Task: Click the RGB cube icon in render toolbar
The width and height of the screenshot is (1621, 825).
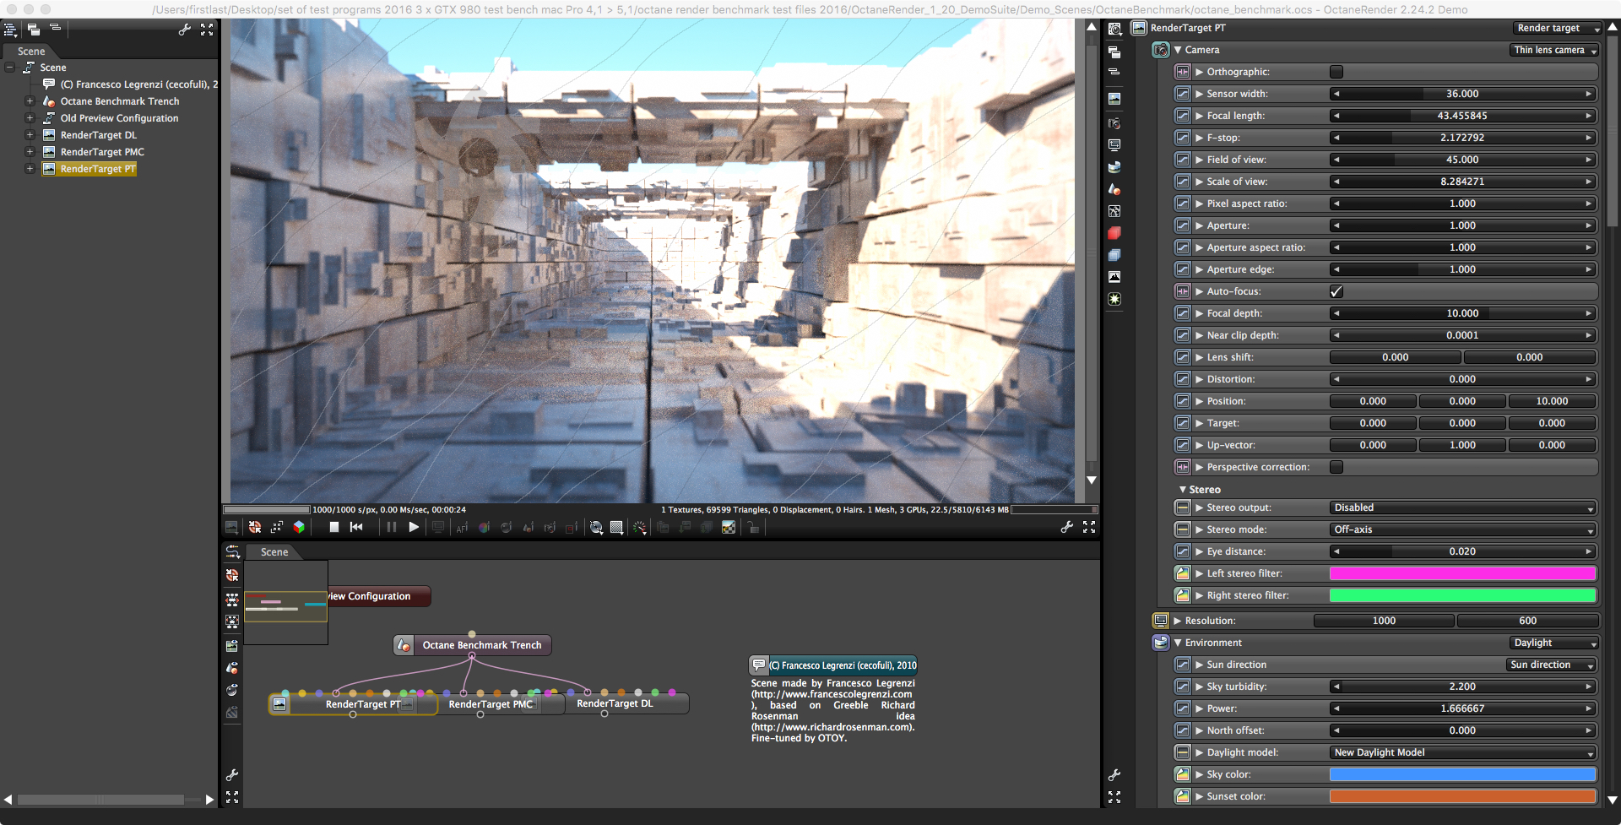Action: click(299, 527)
